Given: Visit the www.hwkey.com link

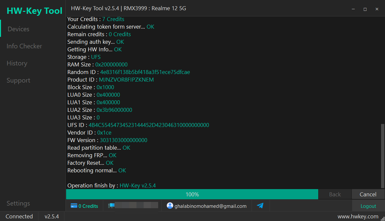Looking at the screenshot, I should (x=358, y=217).
